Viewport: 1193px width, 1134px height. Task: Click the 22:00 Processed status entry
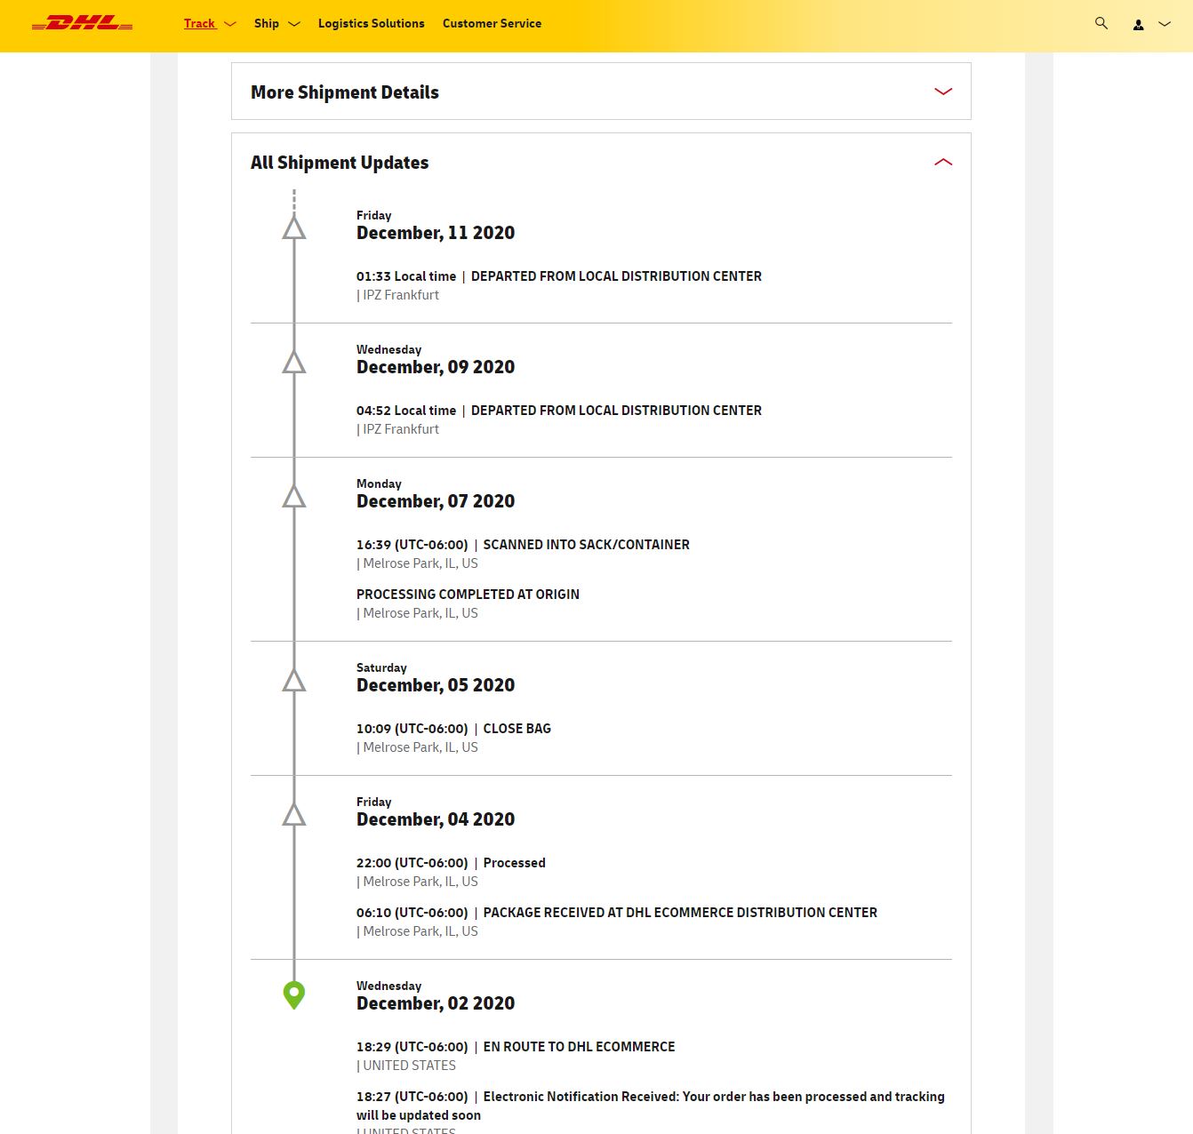[451, 863]
